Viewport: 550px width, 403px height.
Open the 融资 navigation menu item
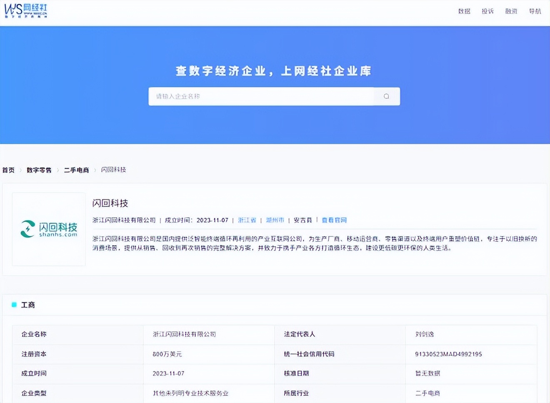point(511,11)
